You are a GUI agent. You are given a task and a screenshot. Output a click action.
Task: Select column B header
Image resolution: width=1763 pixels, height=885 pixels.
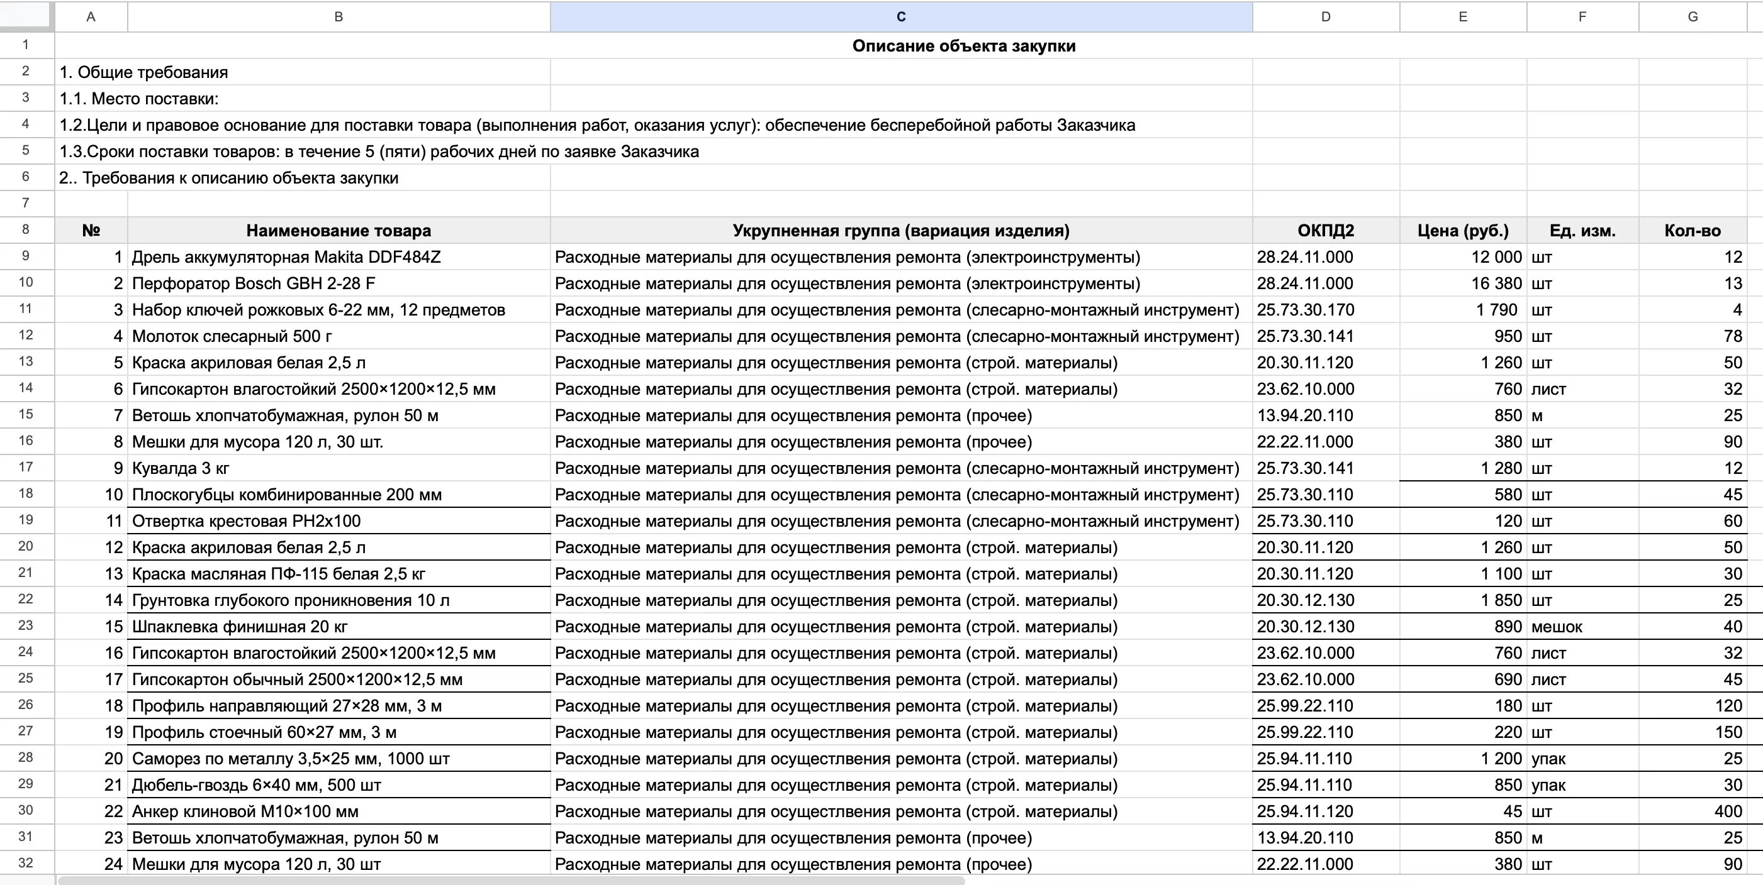pos(339,16)
